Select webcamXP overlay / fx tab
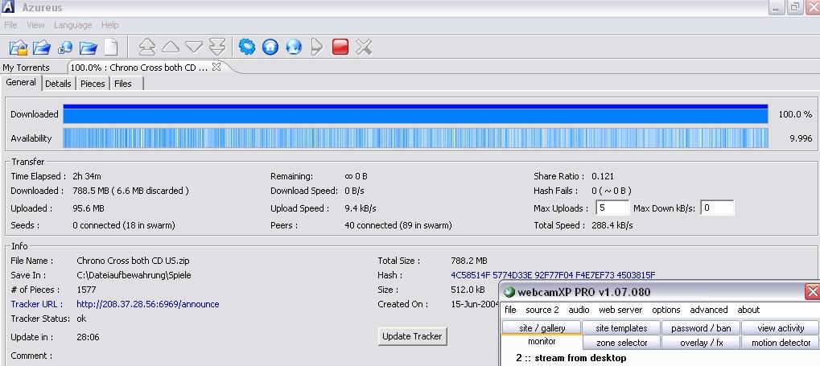Viewport: 820px width, 366px height. [701, 343]
